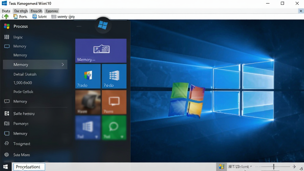Select the Pemorys label
304x171 pixels.
[x=21, y=124]
